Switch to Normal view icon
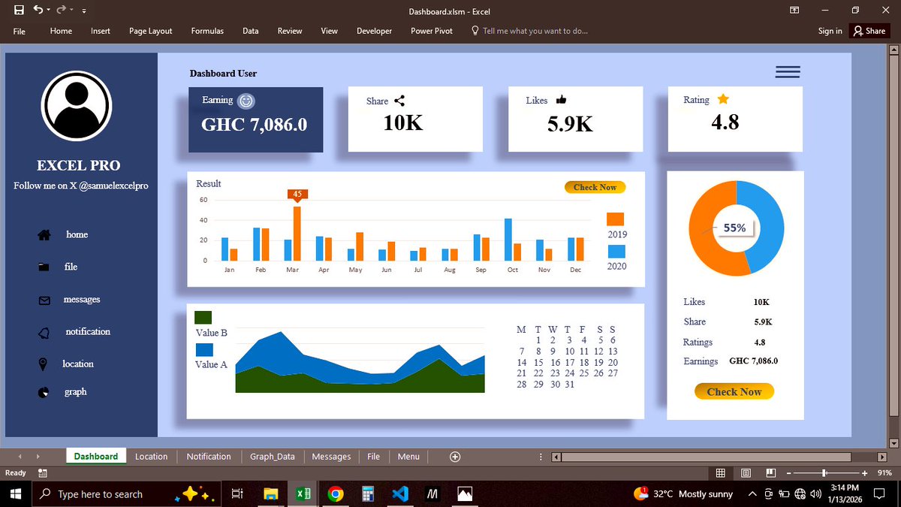 pyautogui.click(x=721, y=473)
